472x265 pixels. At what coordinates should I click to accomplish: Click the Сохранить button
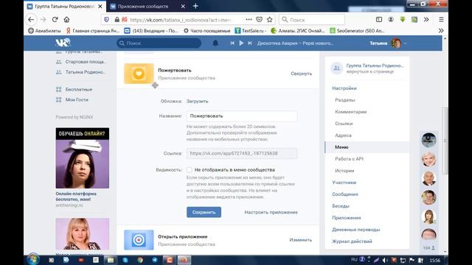coord(204,212)
